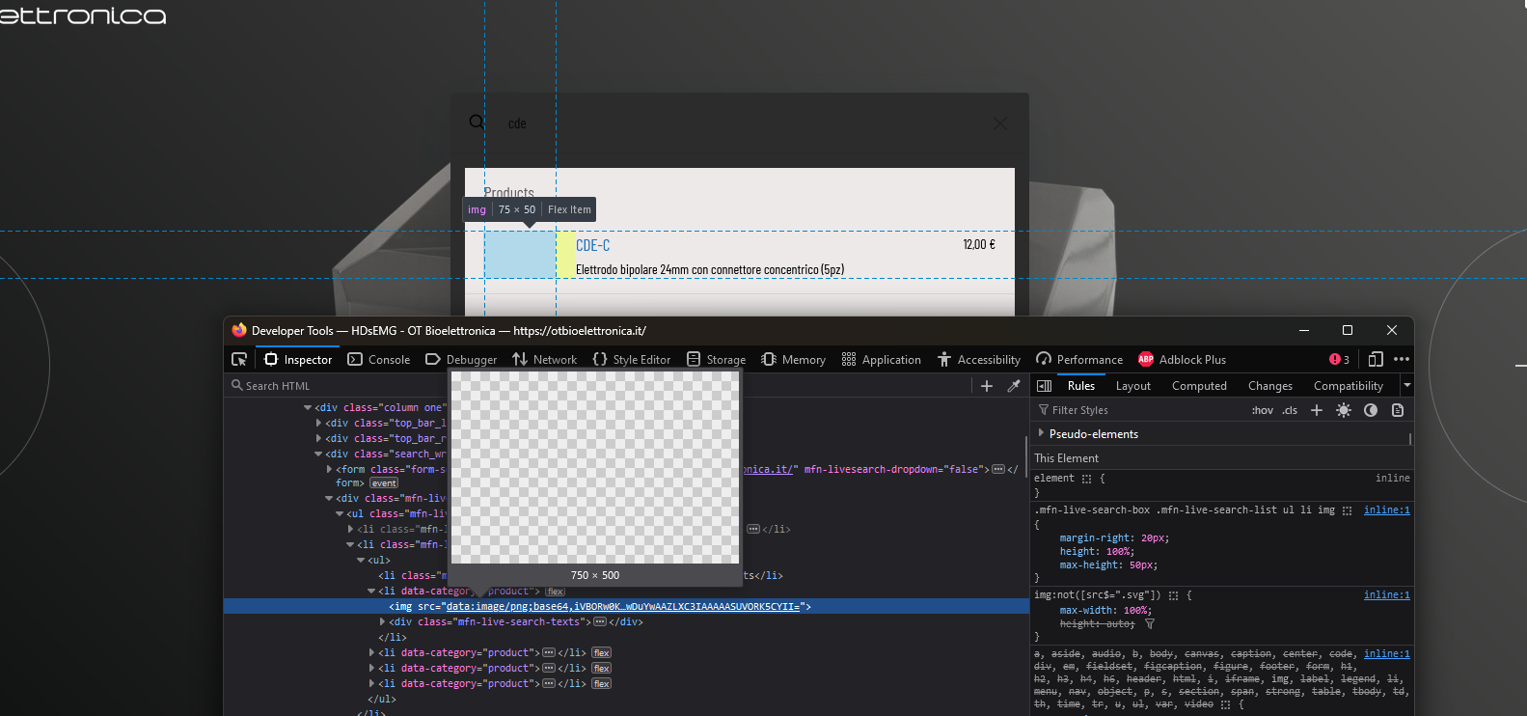Open the sidebar tabs overflow dropdown

click(1406, 386)
